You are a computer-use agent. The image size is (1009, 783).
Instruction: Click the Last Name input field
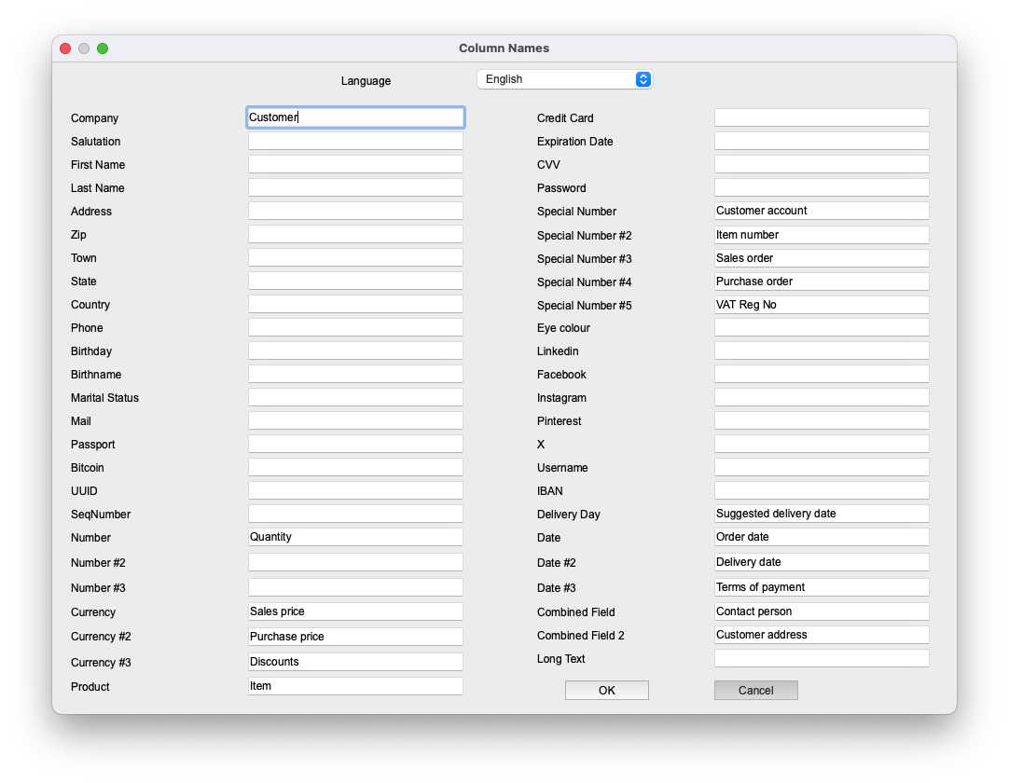(355, 187)
